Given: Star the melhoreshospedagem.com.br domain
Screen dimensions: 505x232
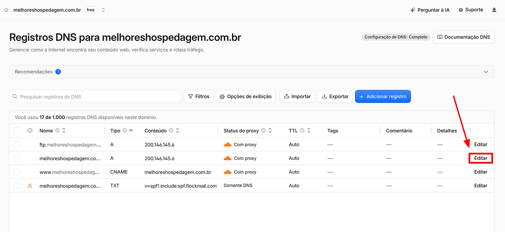Looking at the screenshot, I should 6,10.
